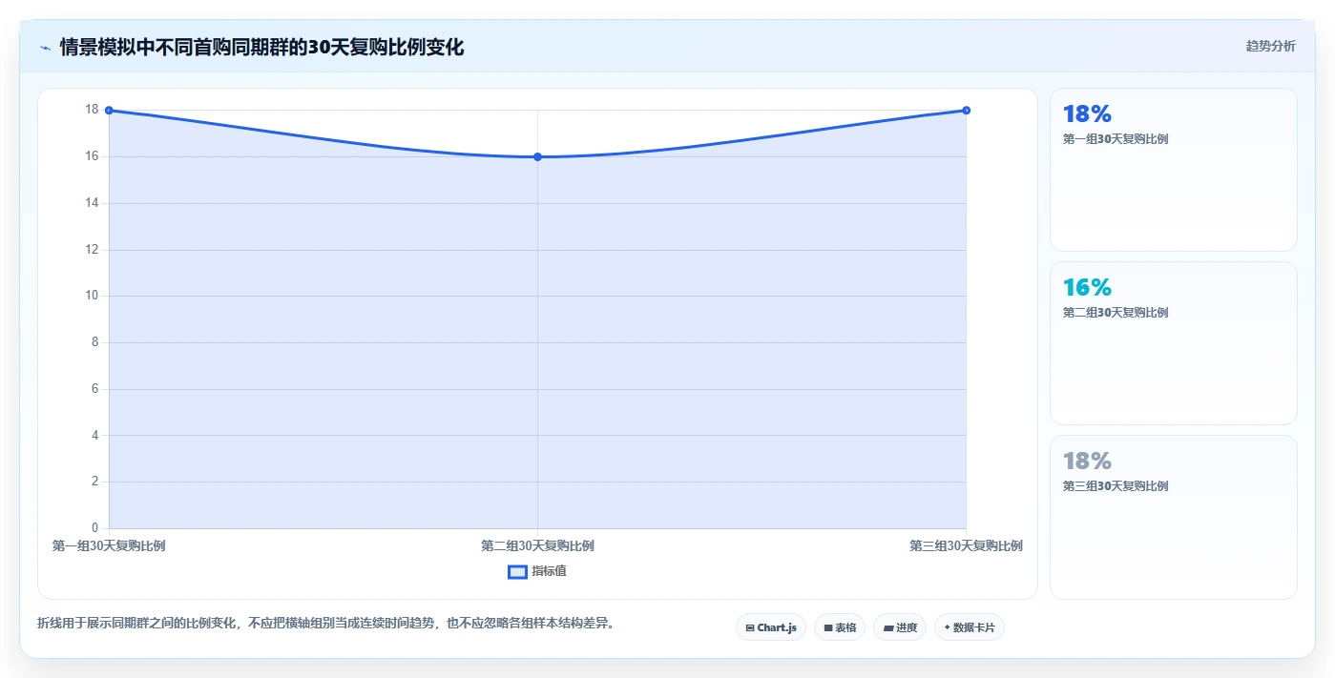Click the x-axis label 第一组30天复购比例

[x=109, y=546]
